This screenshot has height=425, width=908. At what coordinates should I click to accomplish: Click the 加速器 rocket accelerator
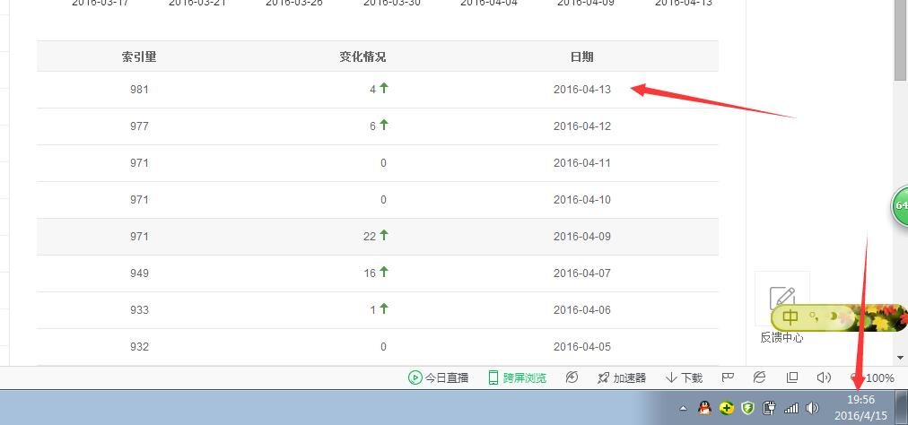click(x=622, y=378)
